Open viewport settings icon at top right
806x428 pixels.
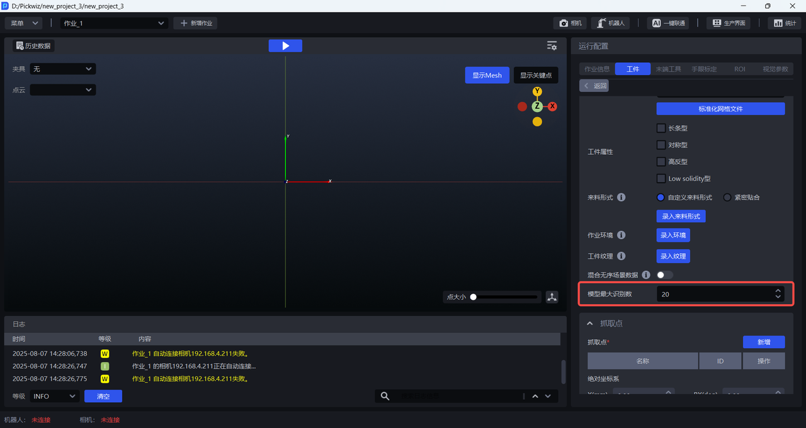point(552,46)
